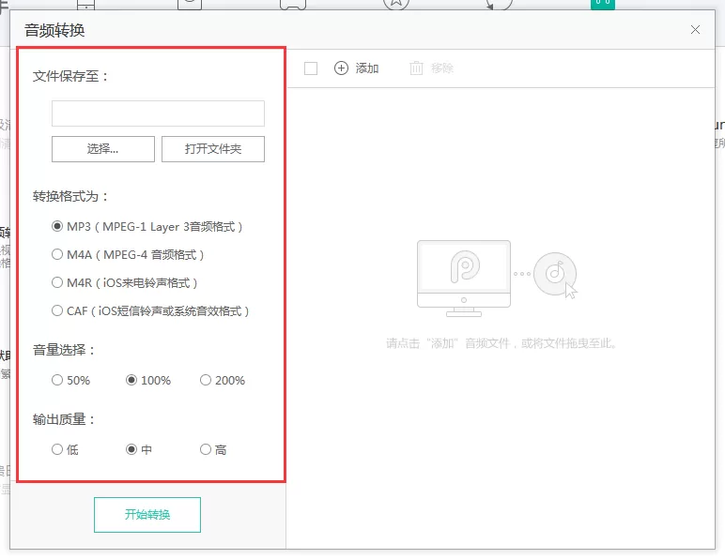Click the 音频转换 dialog title
725x559 pixels.
[x=54, y=30]
